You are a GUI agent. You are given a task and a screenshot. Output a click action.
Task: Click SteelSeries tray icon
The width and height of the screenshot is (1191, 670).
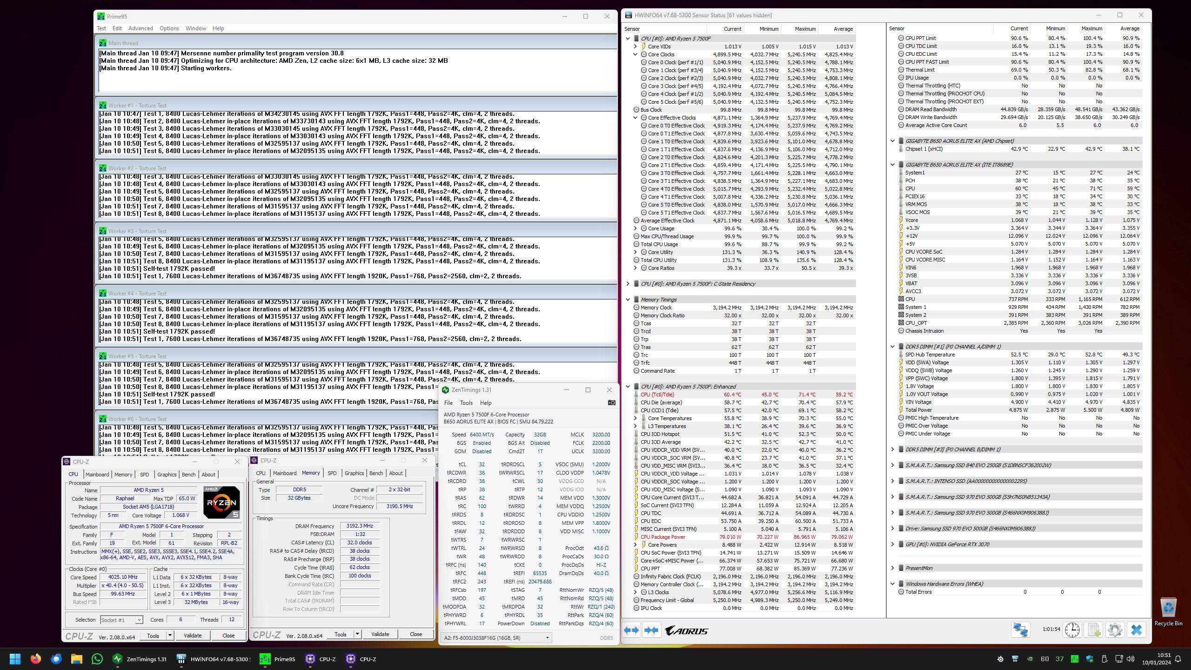(x=1000, y=659)
